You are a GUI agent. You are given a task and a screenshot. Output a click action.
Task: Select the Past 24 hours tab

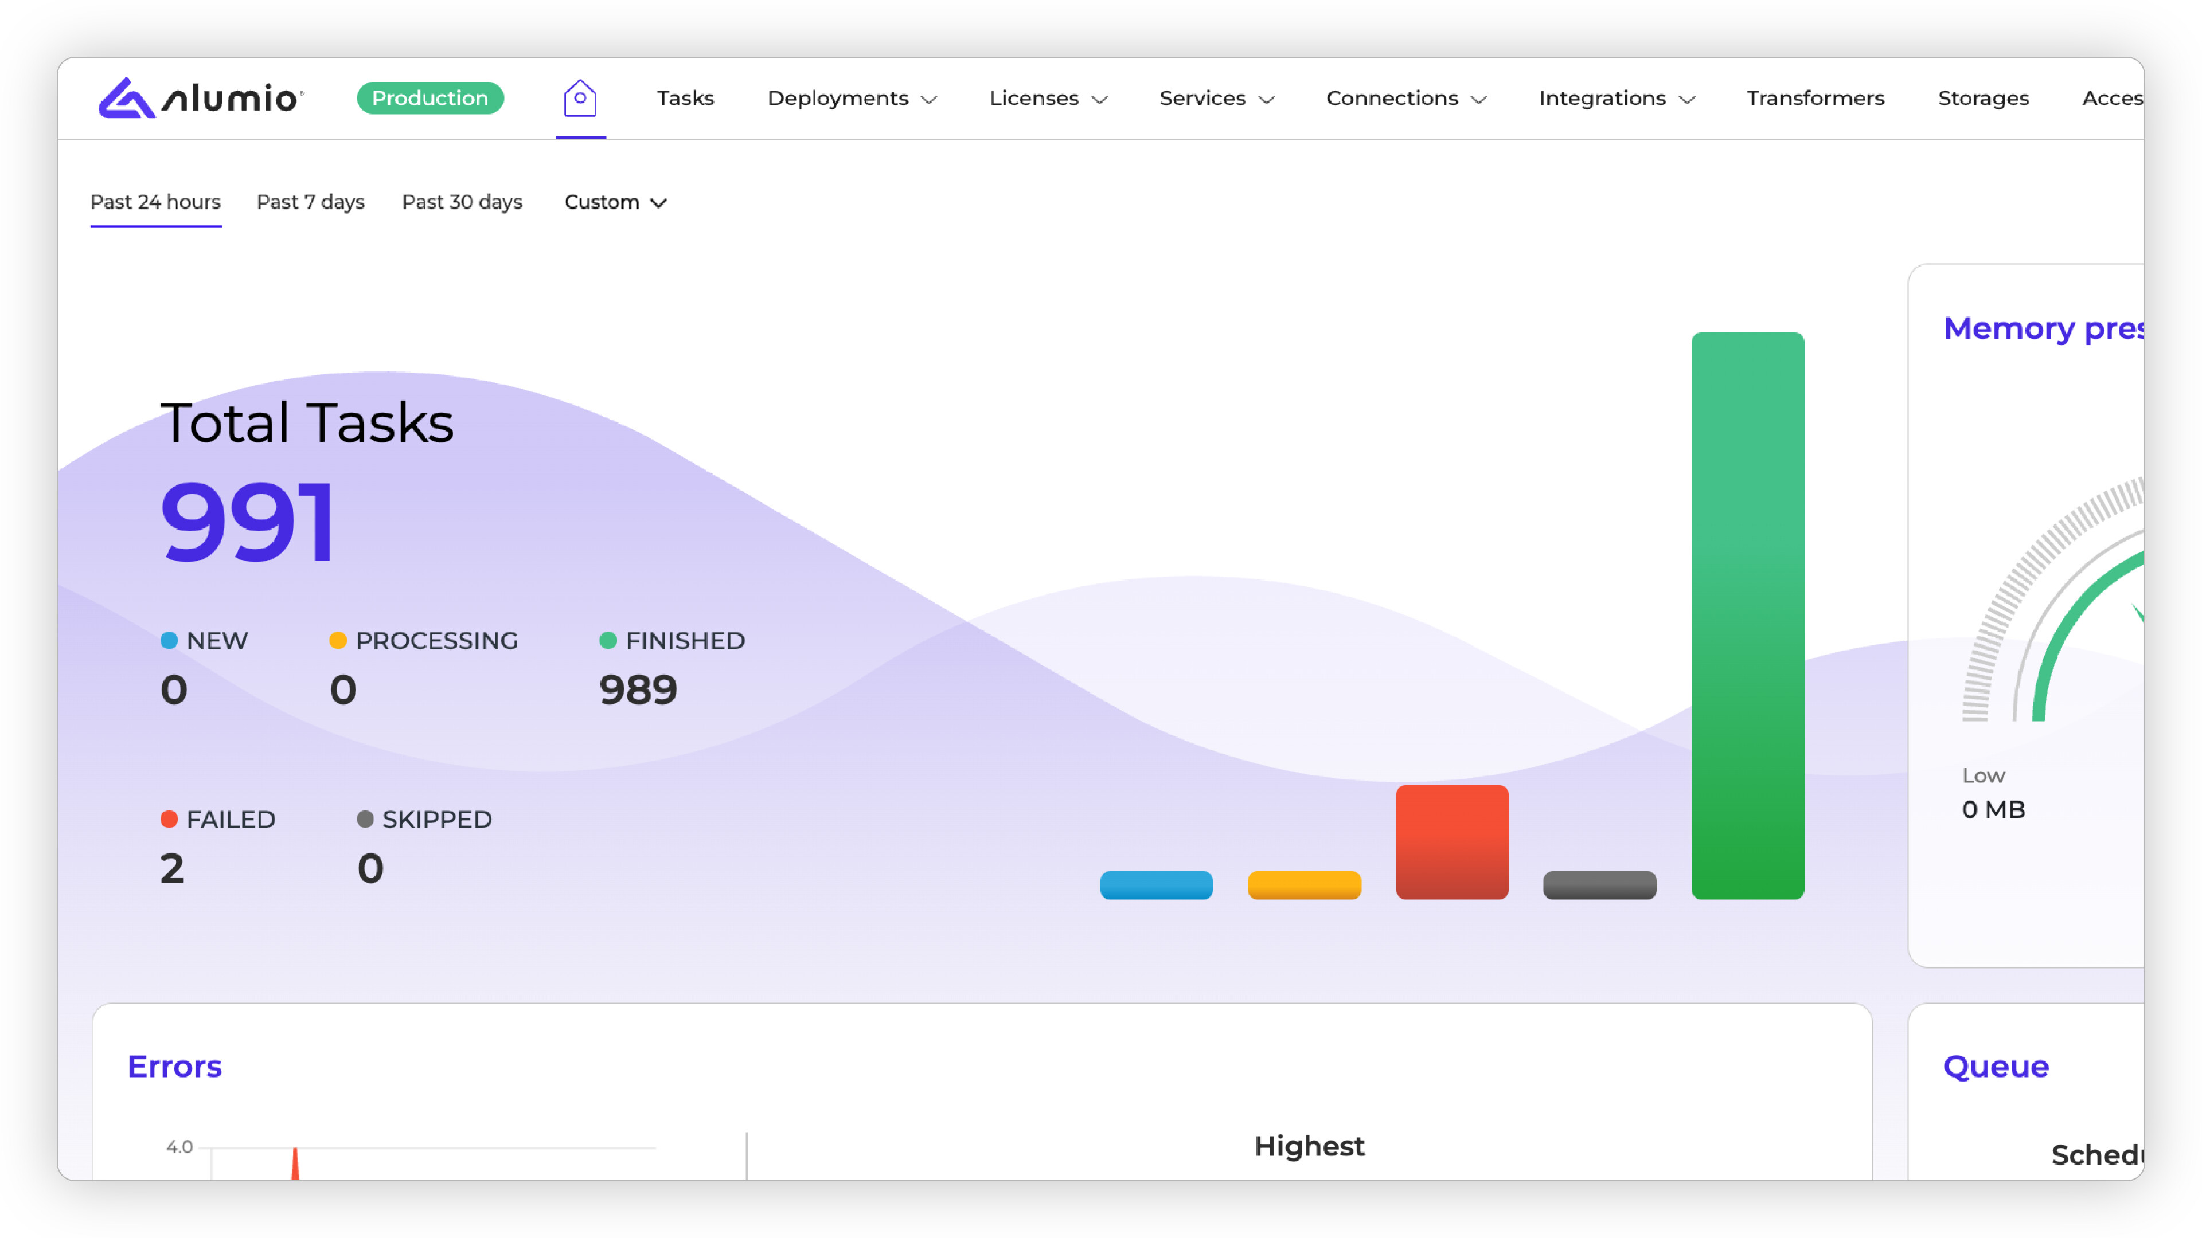pyautogui.click(x=155, y=202)
